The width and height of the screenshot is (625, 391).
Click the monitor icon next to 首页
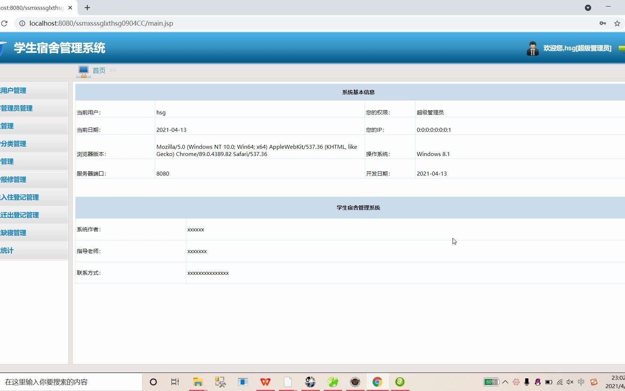pyautogui.click(x=83, y=71)
